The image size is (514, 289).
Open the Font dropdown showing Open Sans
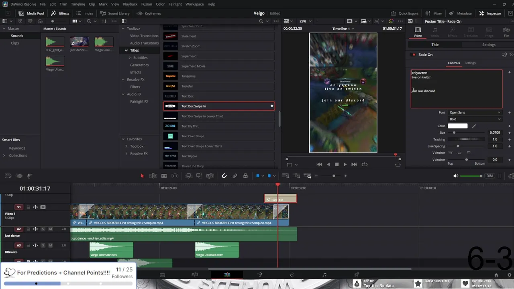click(475, 112)
